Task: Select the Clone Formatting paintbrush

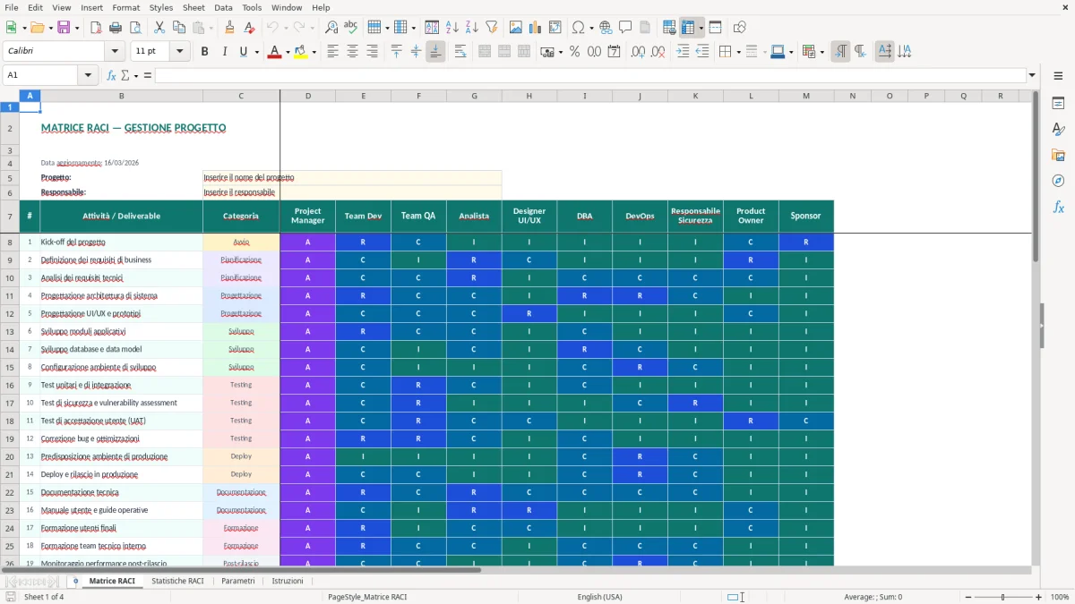Action: click(x=229, y=28)
